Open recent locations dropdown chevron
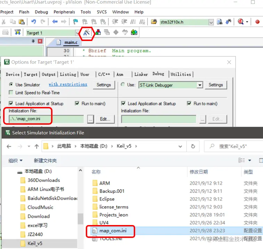The height and width of the screenshot is (249, 263). (29, 146)
